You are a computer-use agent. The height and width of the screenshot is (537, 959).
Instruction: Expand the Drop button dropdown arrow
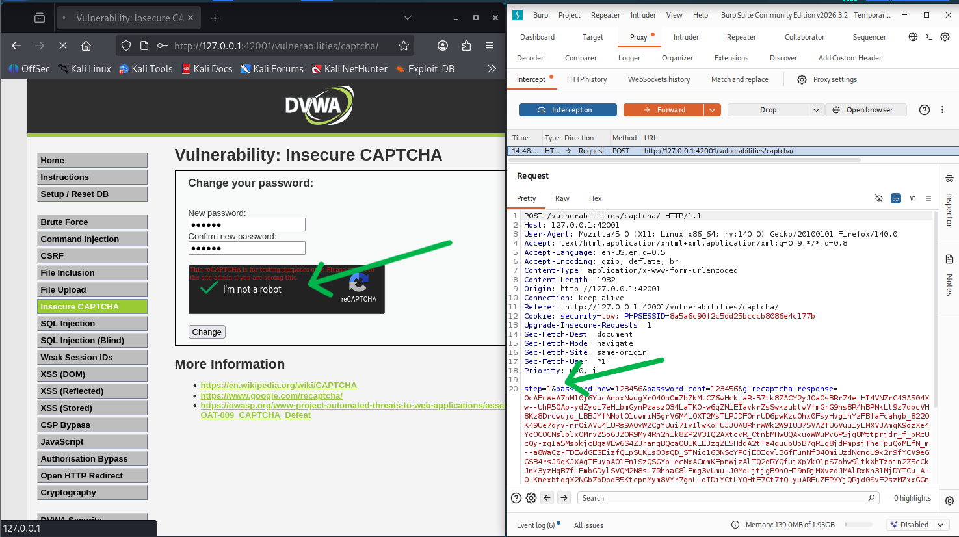tap(817, 110)
